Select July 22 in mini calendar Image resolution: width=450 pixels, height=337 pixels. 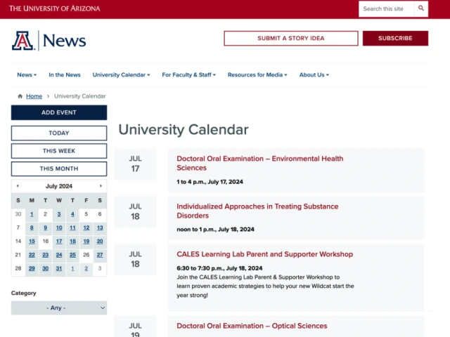coord(32,255)
